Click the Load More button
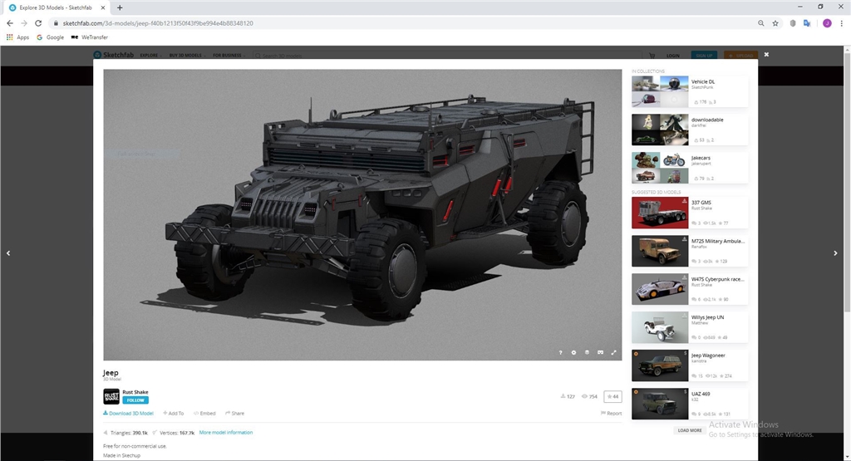 pos(690,430)
